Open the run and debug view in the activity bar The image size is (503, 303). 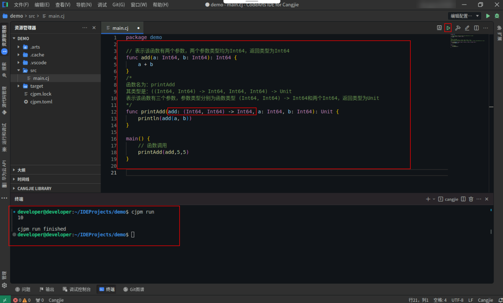tap(4, 137)
